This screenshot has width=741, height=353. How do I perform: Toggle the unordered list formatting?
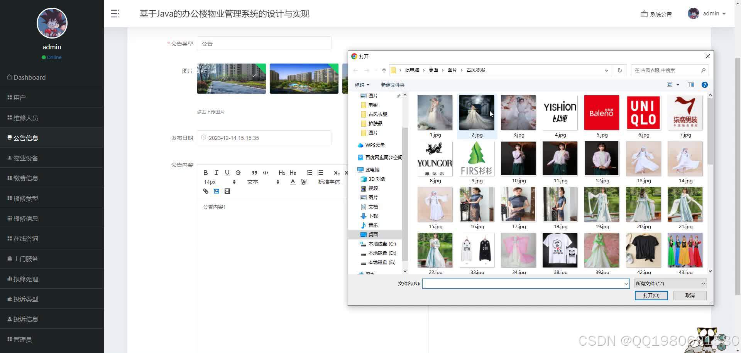click(320, 173)
